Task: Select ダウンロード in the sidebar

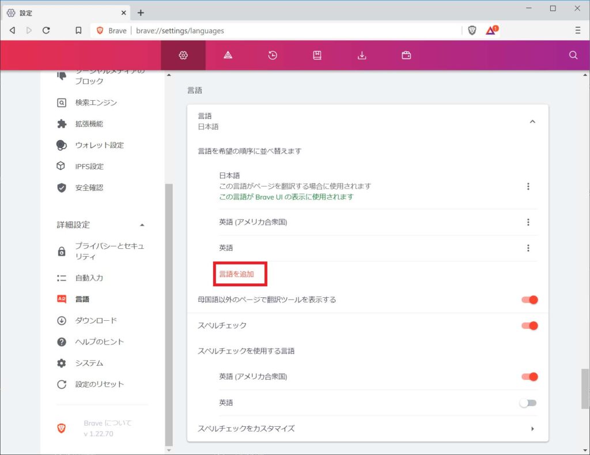Action: [x=96, y=320]
